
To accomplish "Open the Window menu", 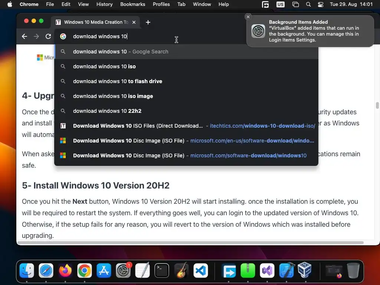I will 202,4.
